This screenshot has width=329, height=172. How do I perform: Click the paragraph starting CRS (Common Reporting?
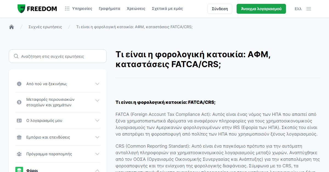pos(218,158)
